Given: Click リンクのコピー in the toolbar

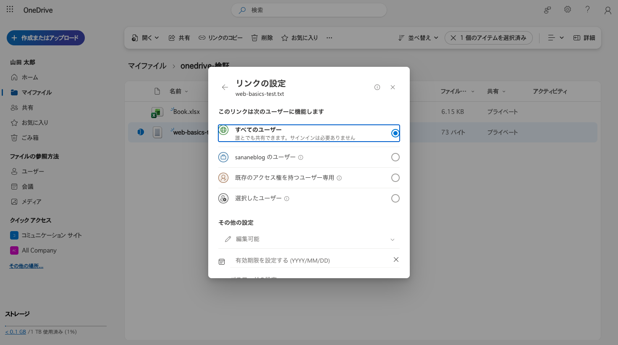Looking at the screenshot, I should [220, 38].
